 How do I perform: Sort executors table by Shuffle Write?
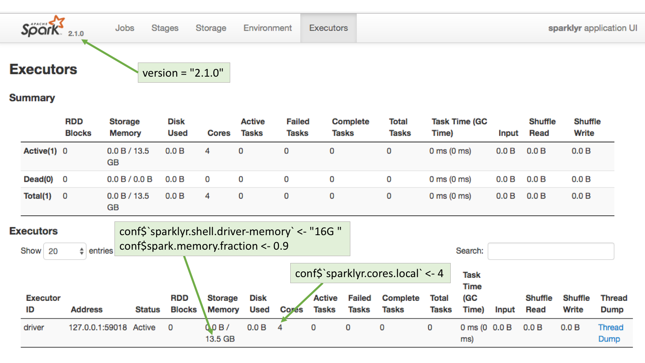pos(576,304)
